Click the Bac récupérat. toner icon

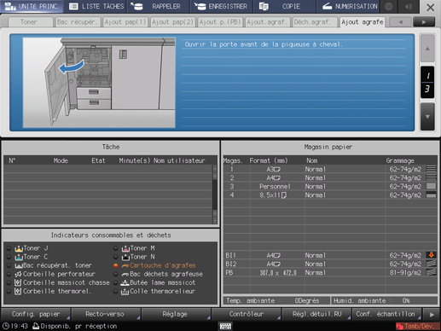[x=19, y=265]
